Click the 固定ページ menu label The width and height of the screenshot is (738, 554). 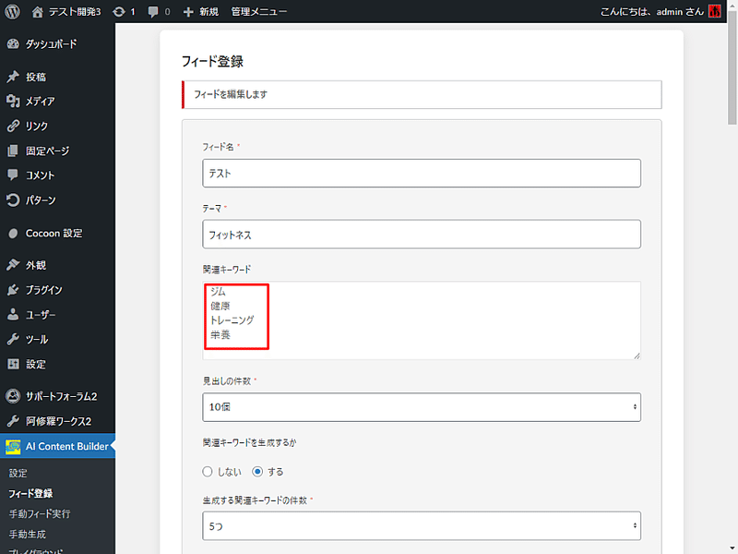pos(48,151)
